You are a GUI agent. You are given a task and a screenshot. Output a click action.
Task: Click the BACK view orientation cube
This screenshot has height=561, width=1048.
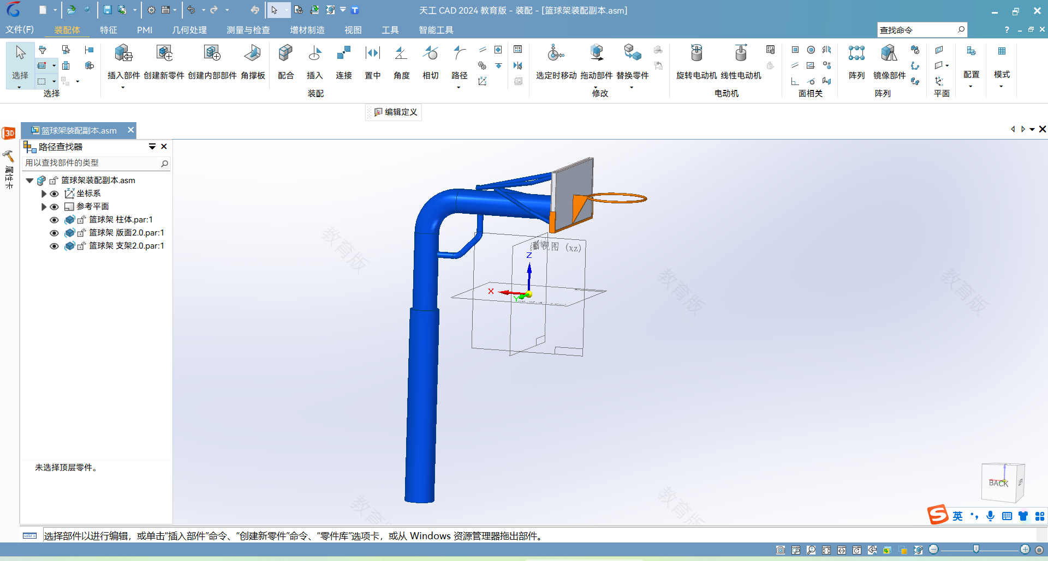tap(1002, 482)
